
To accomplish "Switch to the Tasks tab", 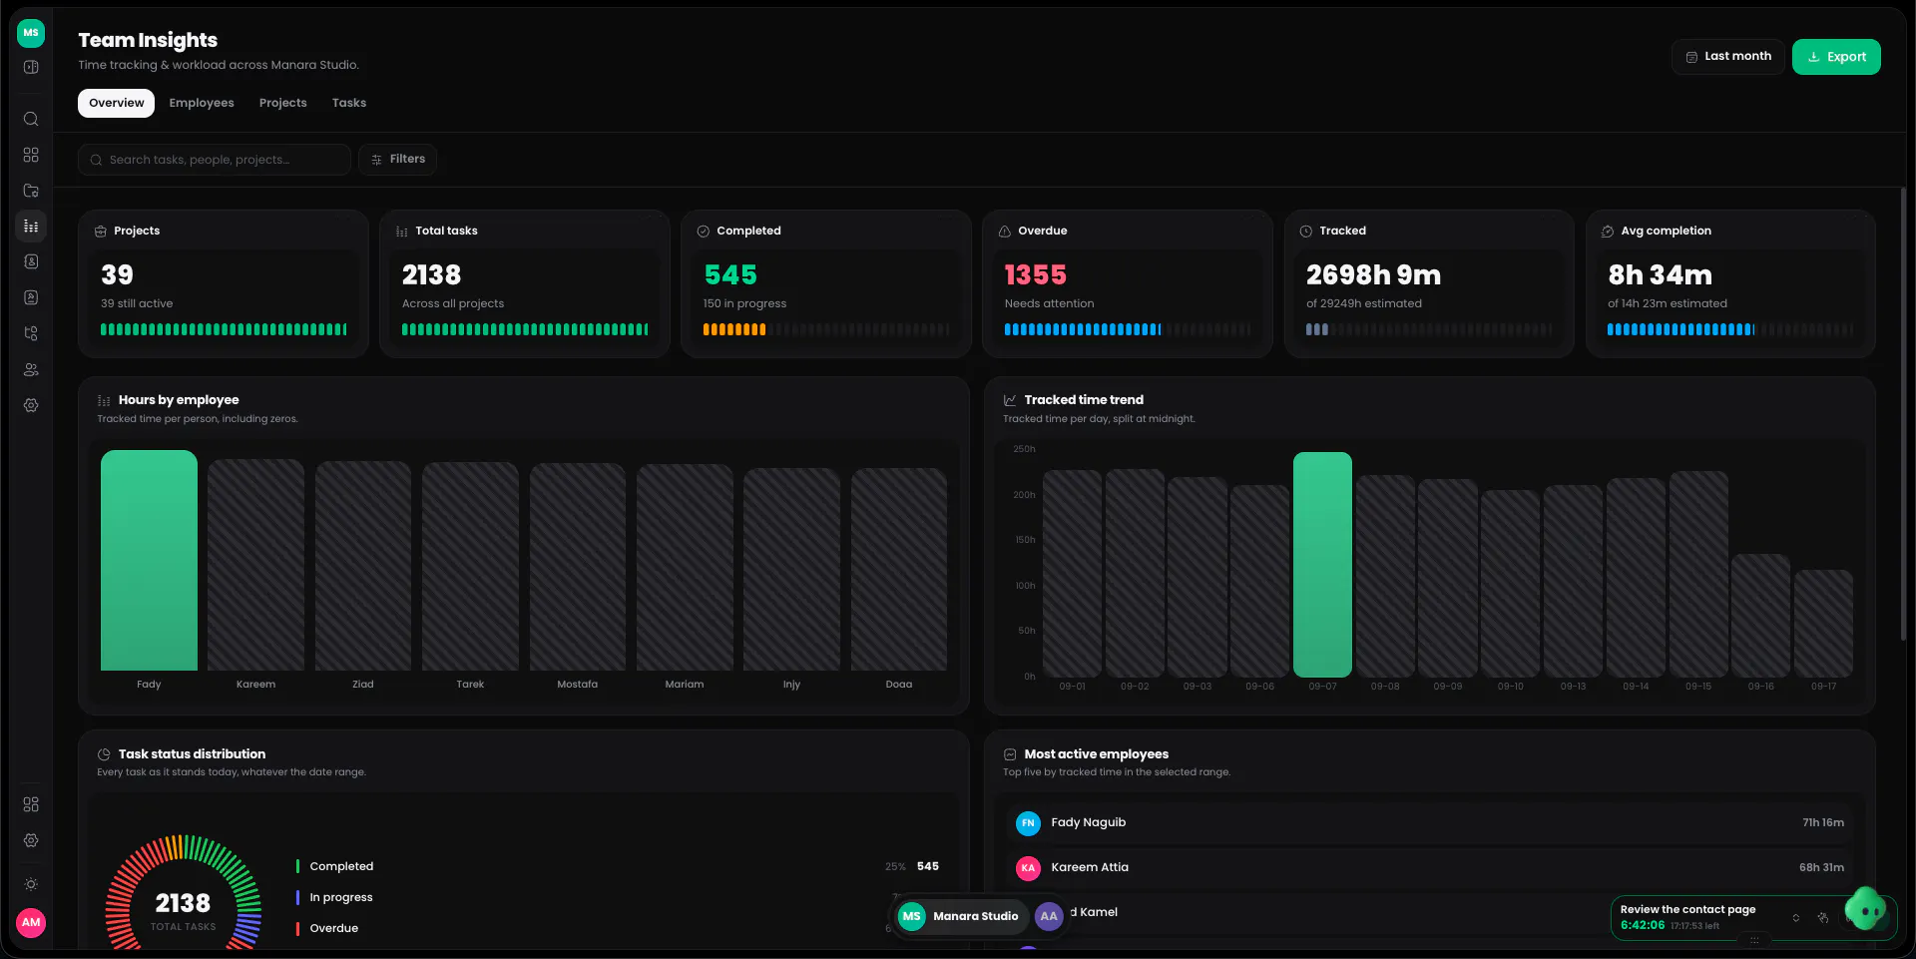I will (349, 103).
